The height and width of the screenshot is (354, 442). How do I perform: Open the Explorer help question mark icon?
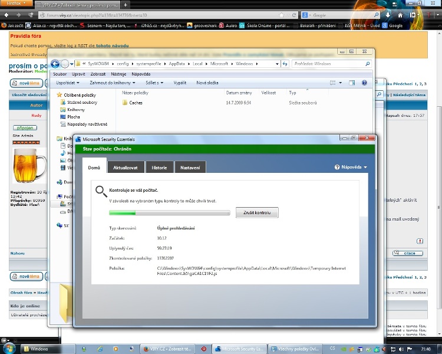coord(365,83)
